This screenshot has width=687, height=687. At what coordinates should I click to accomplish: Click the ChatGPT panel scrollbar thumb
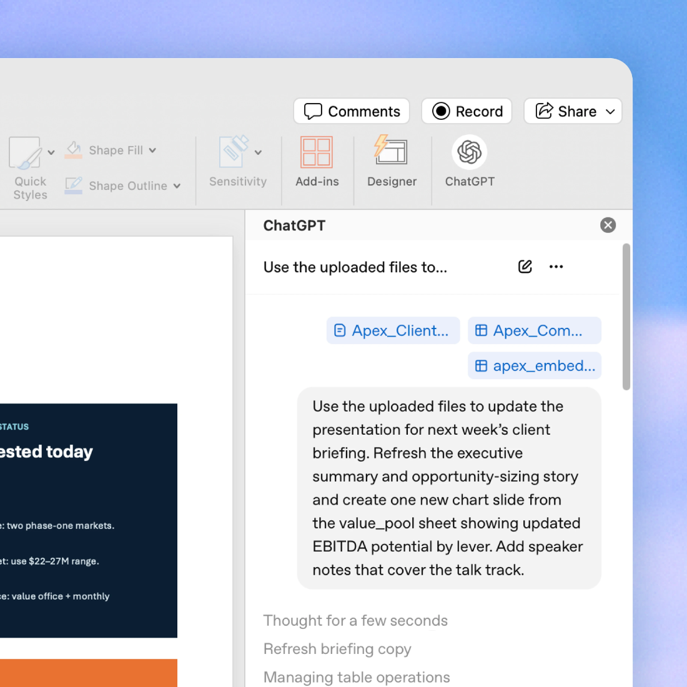(626, 317)
